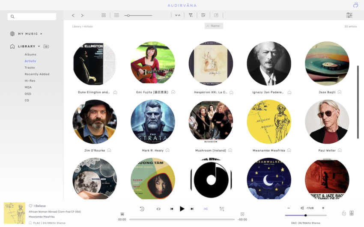Adjust the thumbnail size slider

(138, 15)
